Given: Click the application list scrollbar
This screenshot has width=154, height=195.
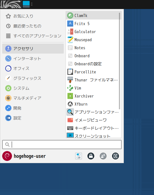Looking at the screenshot, I should pos(120,61).
